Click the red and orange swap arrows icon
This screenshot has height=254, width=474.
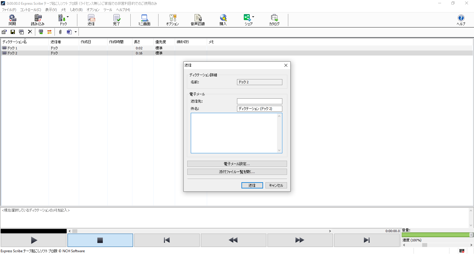click(x=49, y=32)
